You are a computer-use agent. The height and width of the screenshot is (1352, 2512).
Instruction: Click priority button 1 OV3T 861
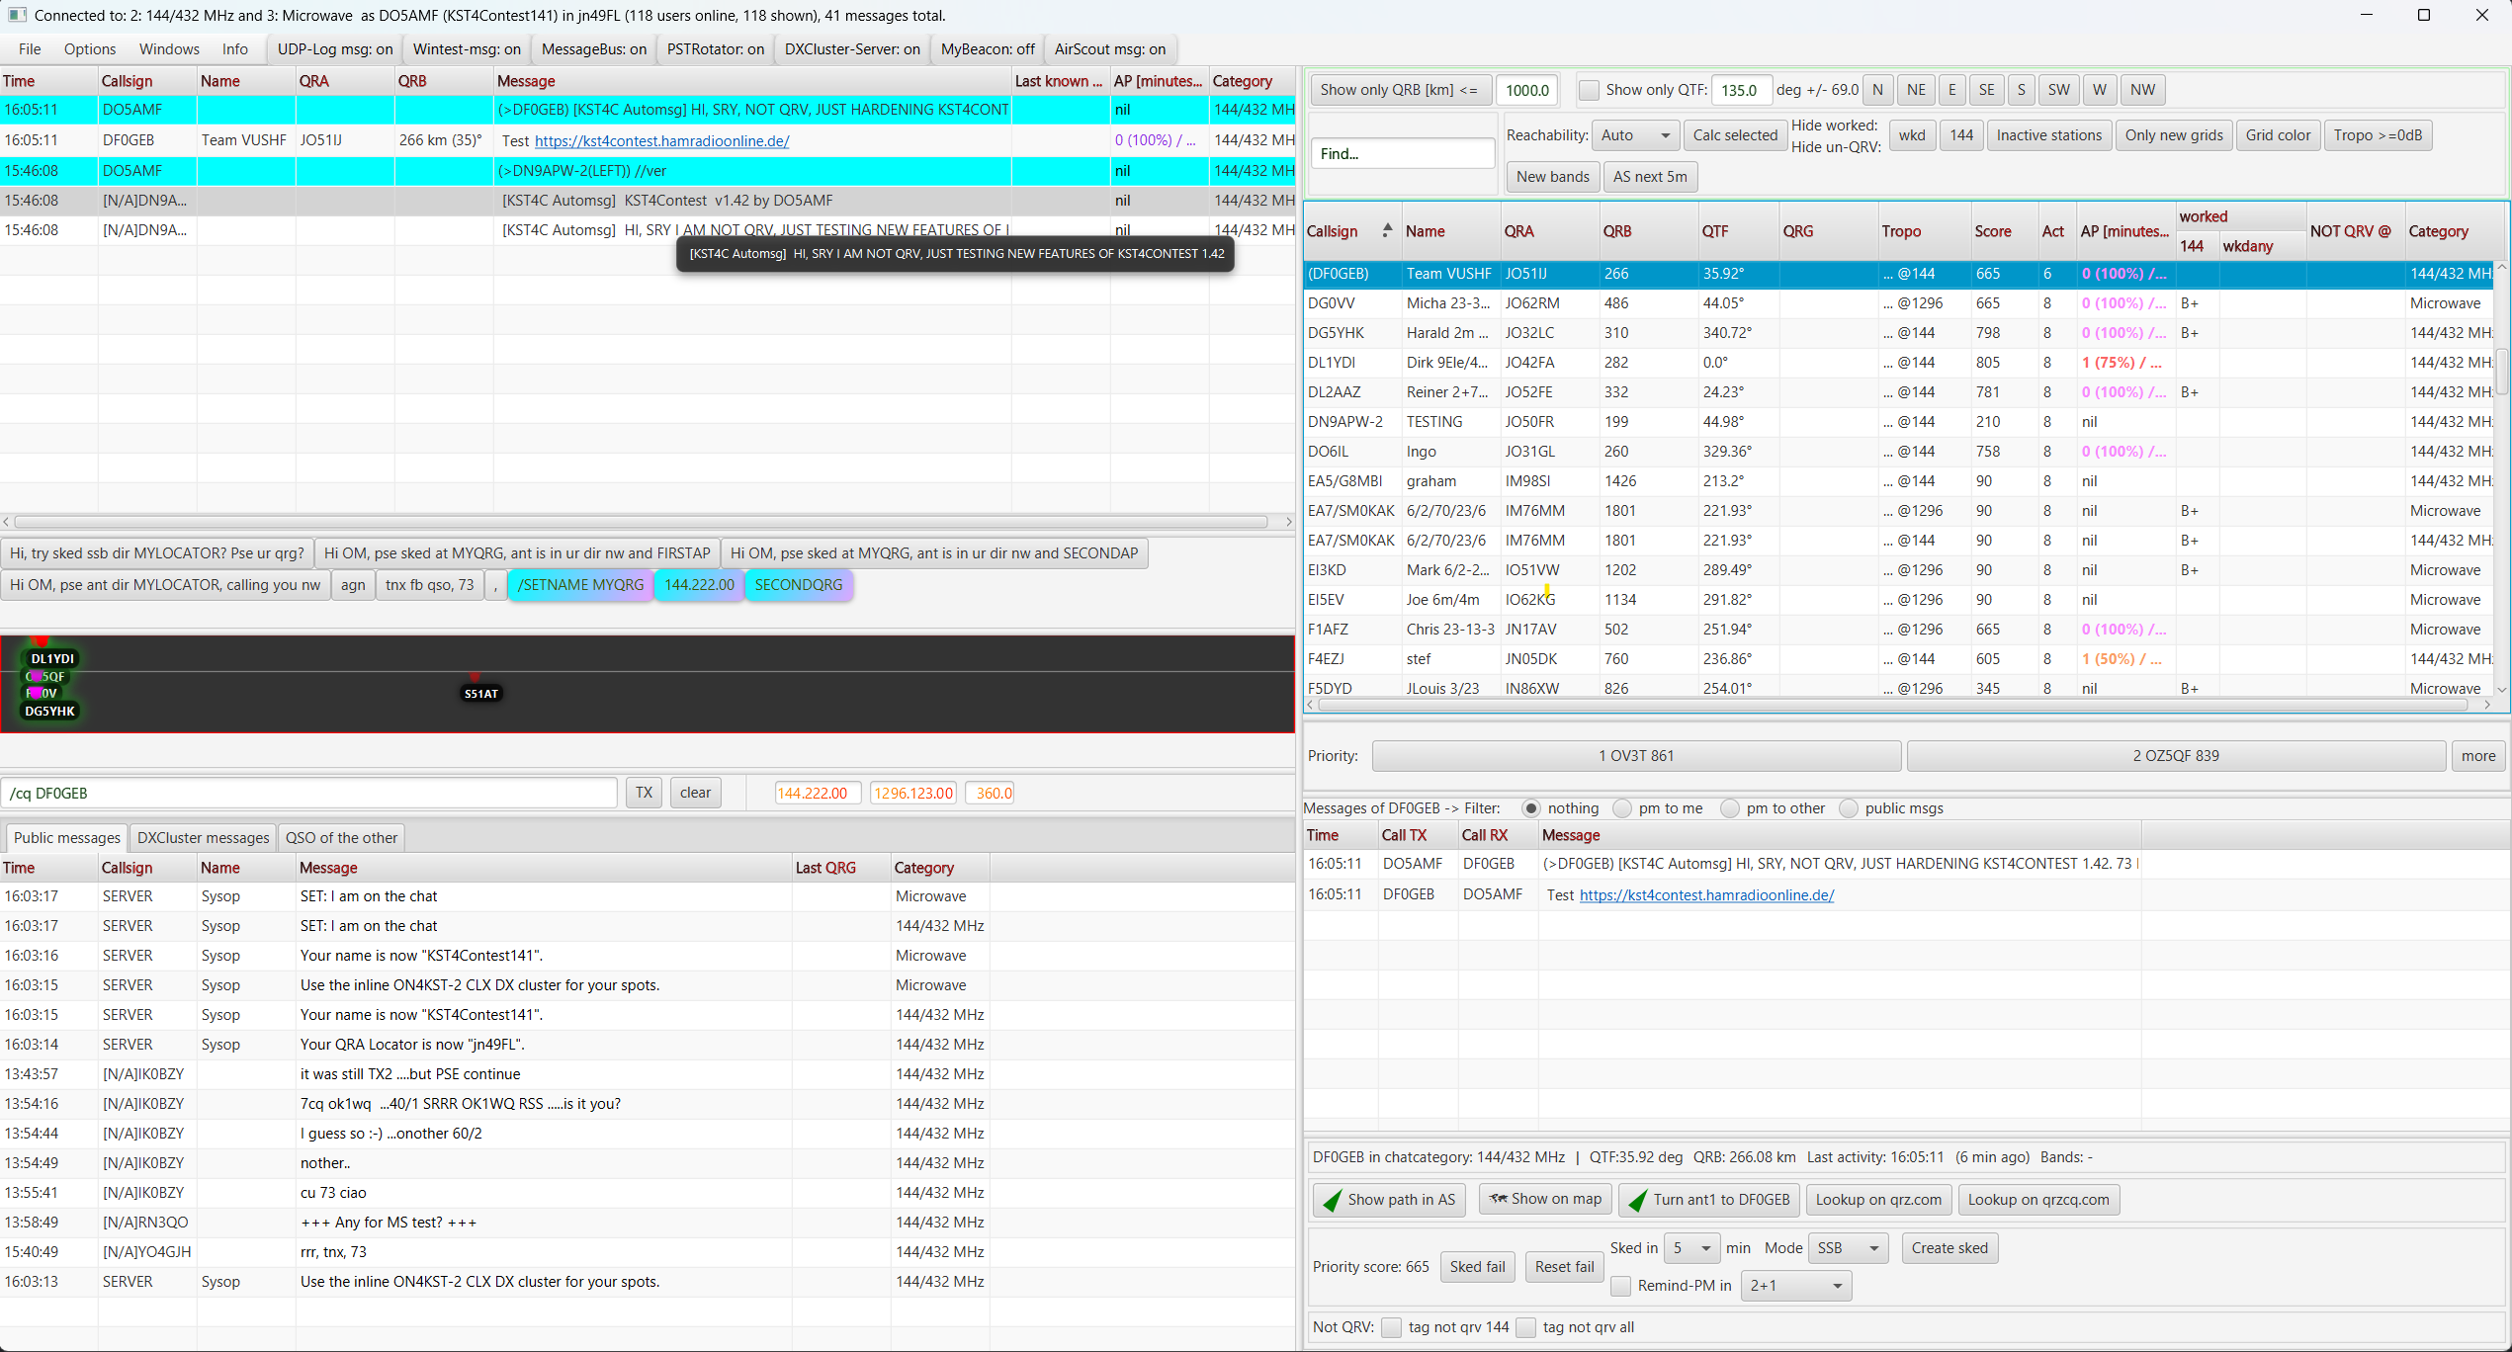tap(1636, 756)
